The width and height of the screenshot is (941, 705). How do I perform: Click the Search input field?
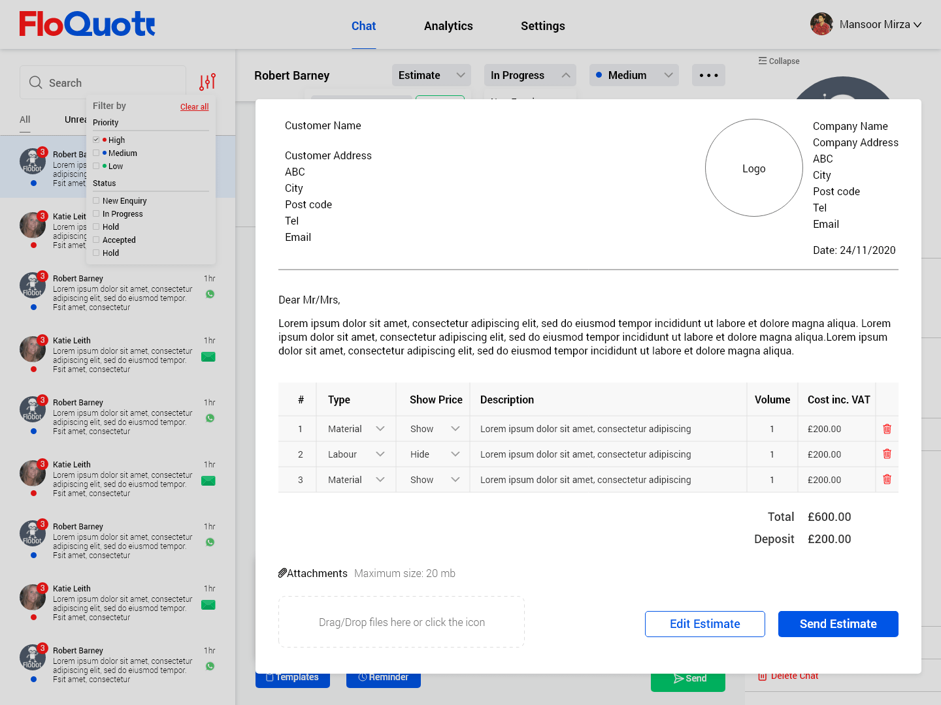coord(103,83)
